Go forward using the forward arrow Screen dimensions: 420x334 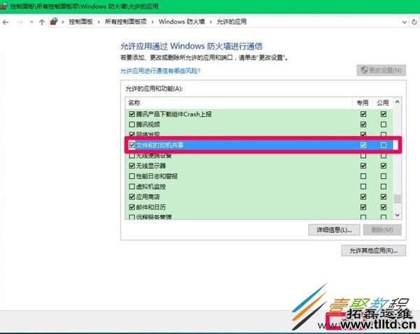pos(20,22)
